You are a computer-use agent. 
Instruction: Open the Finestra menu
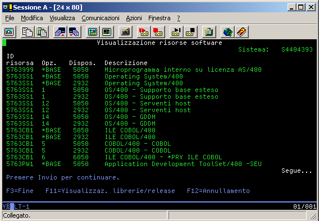pos(159,18)
